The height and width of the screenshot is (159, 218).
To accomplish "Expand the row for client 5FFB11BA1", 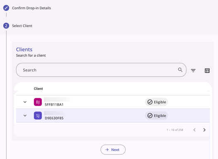I will click(x=25, y=102).
